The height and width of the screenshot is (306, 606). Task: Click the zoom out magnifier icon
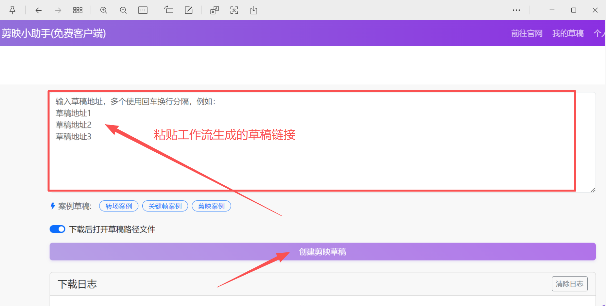pyautogui.click(x=123, y=10)
